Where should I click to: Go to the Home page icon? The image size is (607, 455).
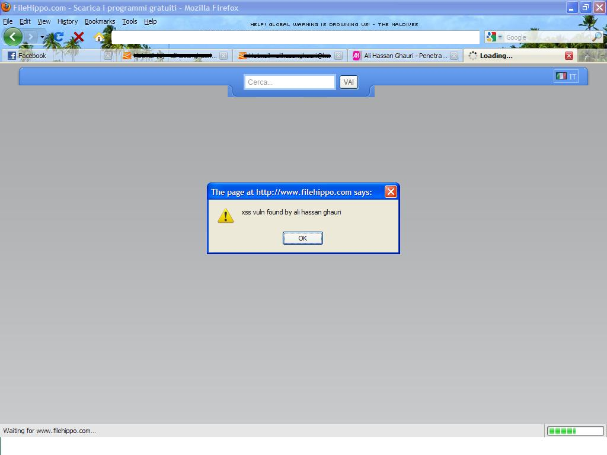[99, 37]
